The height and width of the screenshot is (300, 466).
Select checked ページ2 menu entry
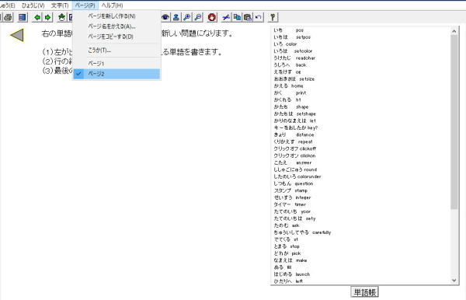116,74
